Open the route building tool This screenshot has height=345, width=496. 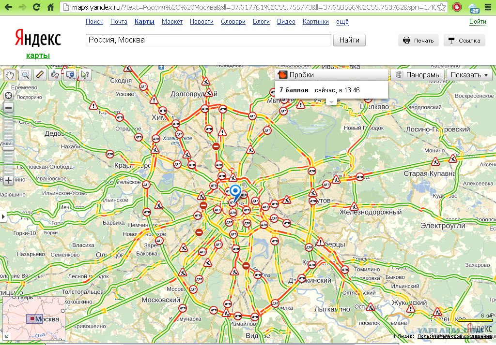[55, 75]
